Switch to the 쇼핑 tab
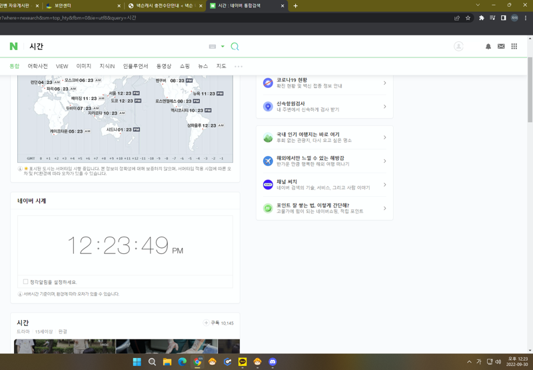 [x=185, y=66]
